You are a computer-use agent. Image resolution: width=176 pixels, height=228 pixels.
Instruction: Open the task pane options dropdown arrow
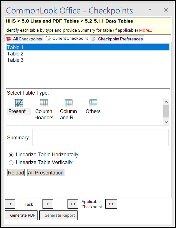tap(150, 10)
